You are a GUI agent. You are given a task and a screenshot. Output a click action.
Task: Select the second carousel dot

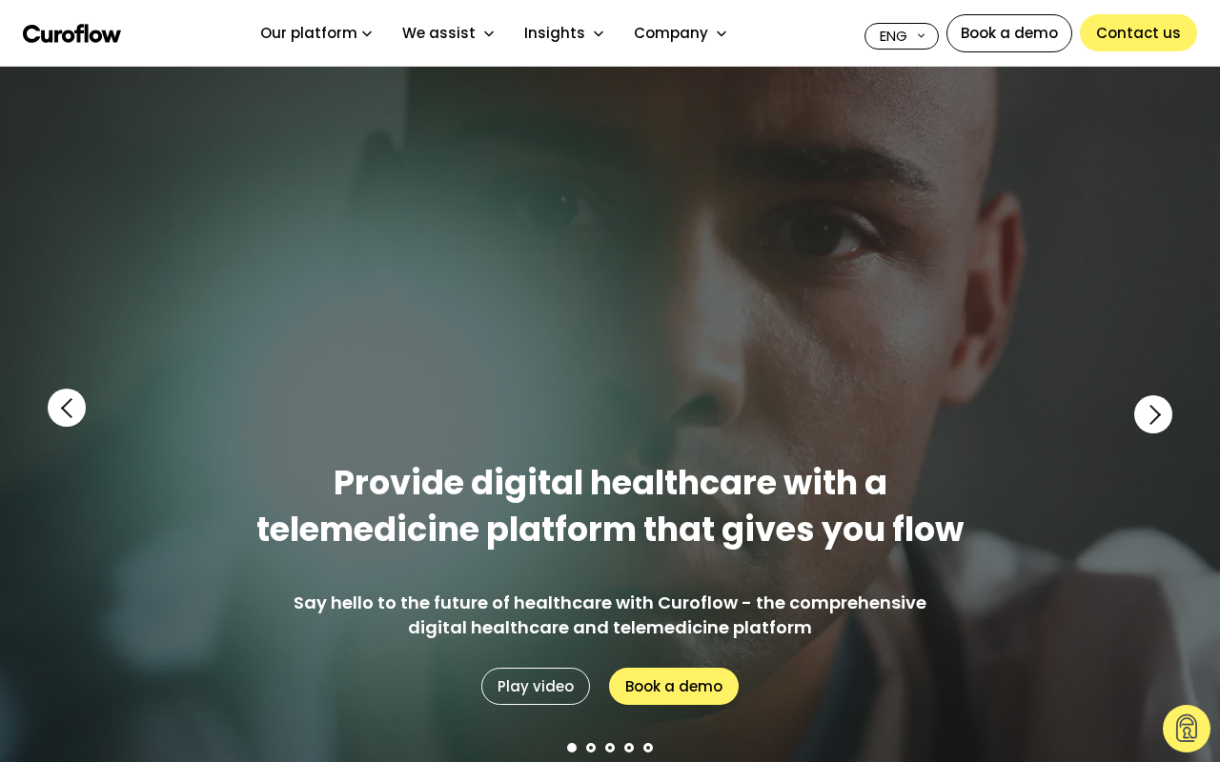591,748
